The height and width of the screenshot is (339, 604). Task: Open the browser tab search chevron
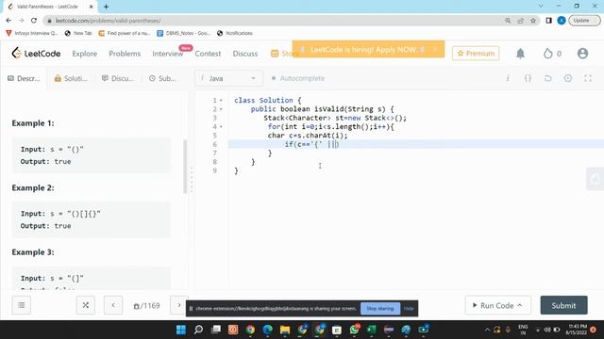(541, 7)
